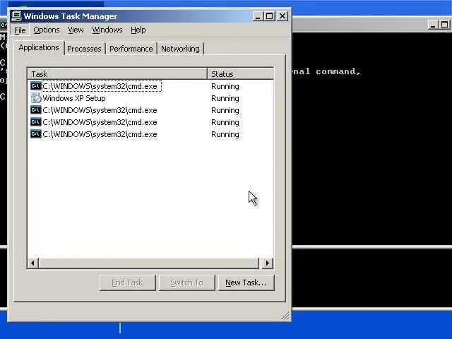Open the Help menu
The height and width of the screenshot is (339, 452).
pos(138,30)
